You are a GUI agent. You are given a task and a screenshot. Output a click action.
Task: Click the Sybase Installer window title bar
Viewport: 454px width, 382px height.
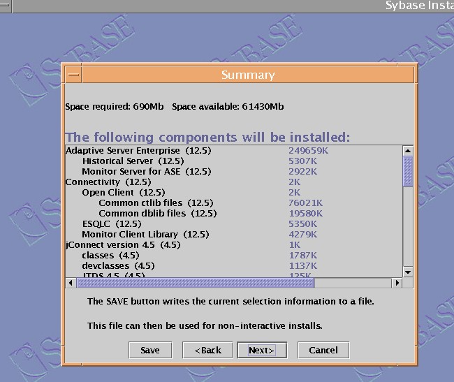point(233,6)
